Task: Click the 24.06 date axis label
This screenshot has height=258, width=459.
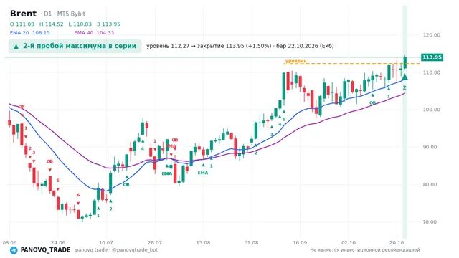Action: [x=58, y=243]
